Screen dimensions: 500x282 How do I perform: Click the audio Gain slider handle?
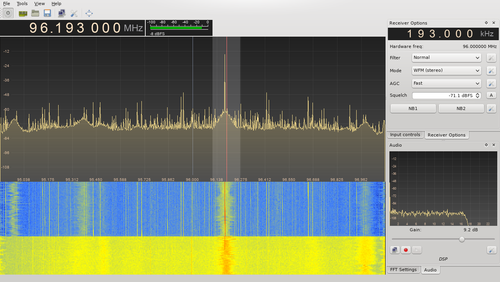462,239
